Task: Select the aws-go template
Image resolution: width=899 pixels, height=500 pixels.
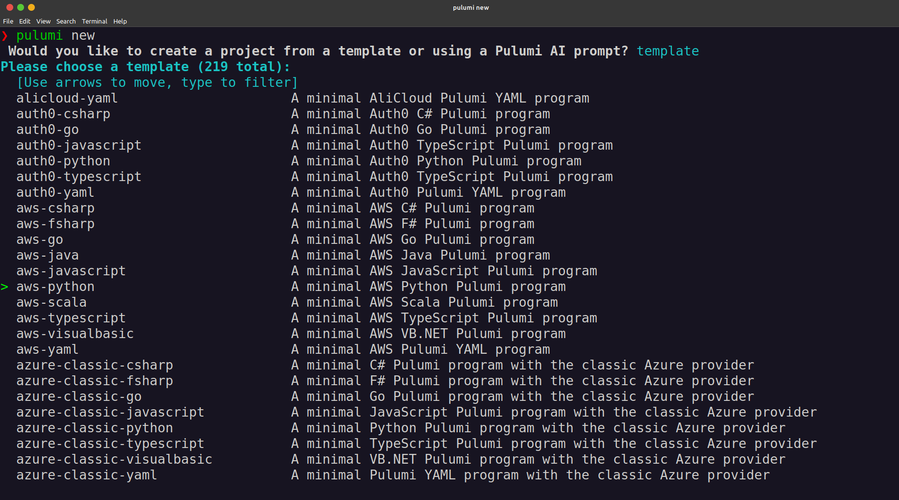Action: (x=39, y=239)
